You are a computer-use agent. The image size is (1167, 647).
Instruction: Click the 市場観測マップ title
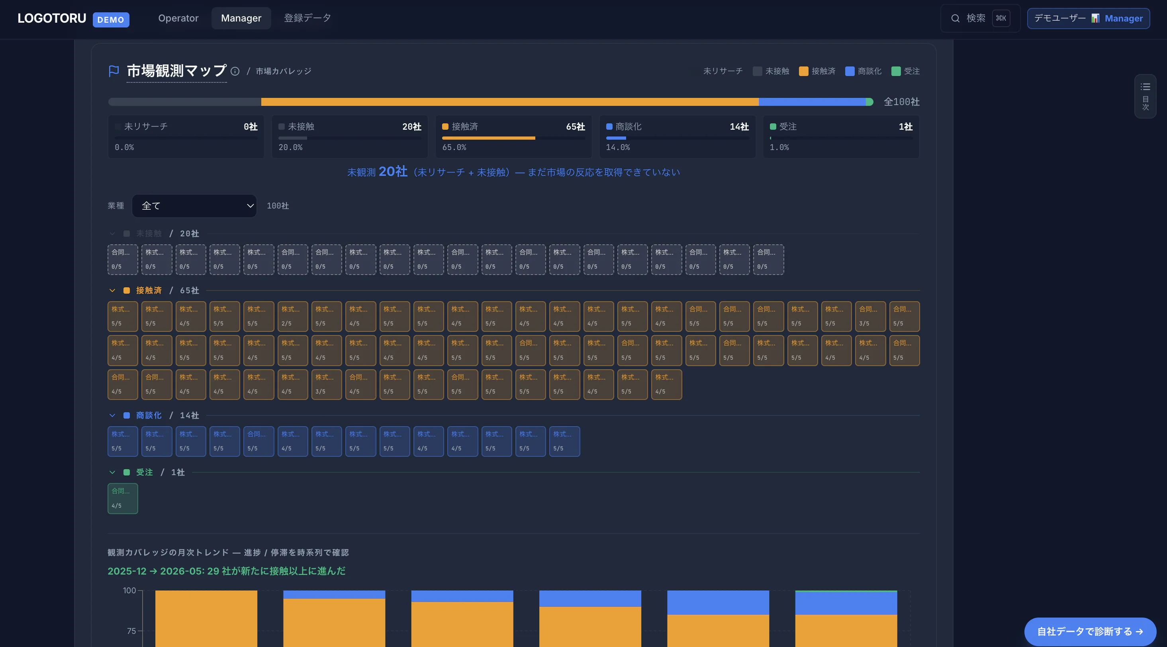click(x=177, y=71)
